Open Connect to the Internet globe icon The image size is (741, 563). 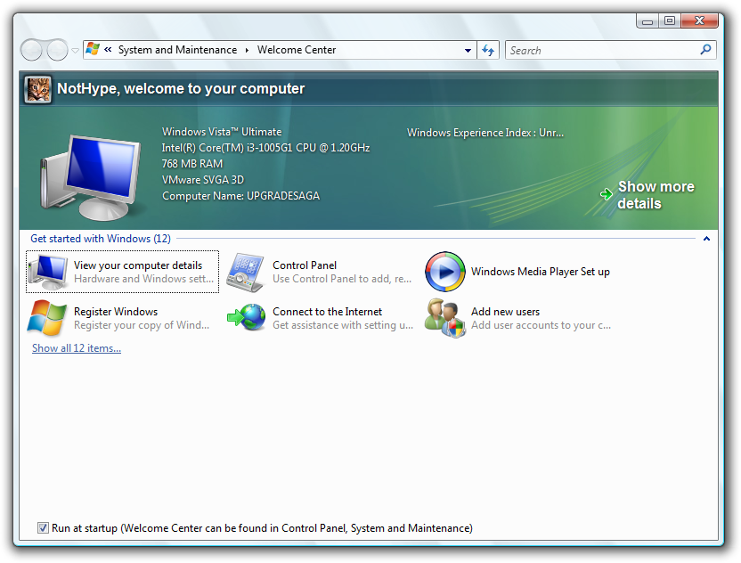[x=247, y=318]
